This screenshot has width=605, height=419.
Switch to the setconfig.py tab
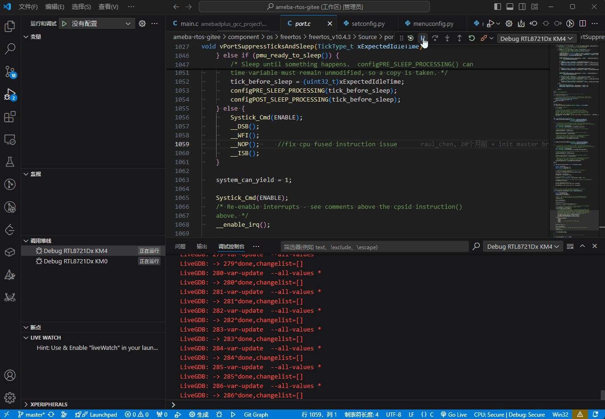point(368,24)
